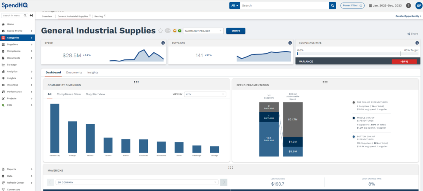
Task: Click the Spend card info icon
Action: 163,43
